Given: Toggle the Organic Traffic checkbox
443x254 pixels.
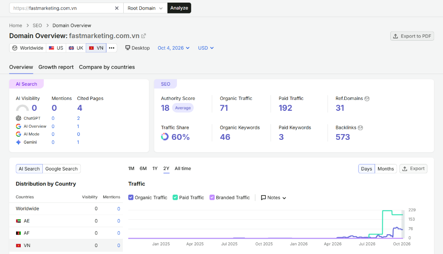Looking at the screenshot, I should tap(131, 197).
